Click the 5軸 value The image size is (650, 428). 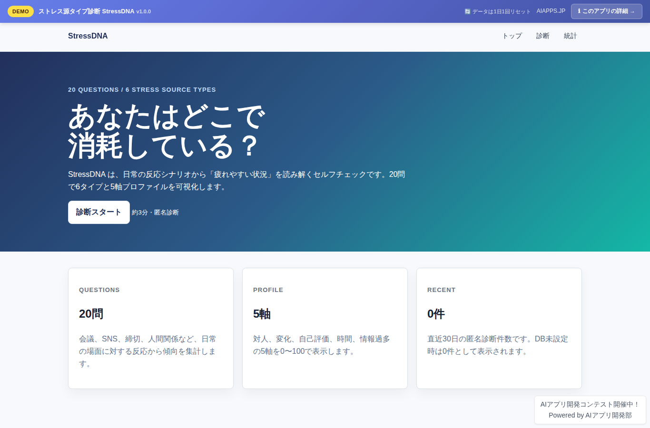click(x=262, y=314)
